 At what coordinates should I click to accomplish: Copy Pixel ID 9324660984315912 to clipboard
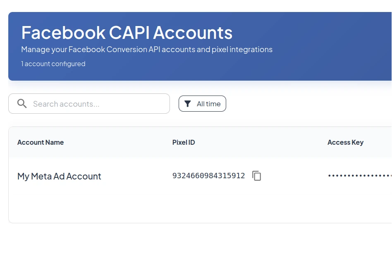(x=257, y=176)
